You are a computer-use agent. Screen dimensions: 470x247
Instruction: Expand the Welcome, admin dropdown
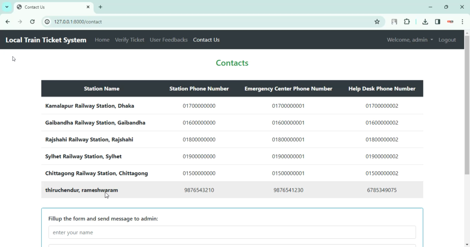click(x=410, y=40)
